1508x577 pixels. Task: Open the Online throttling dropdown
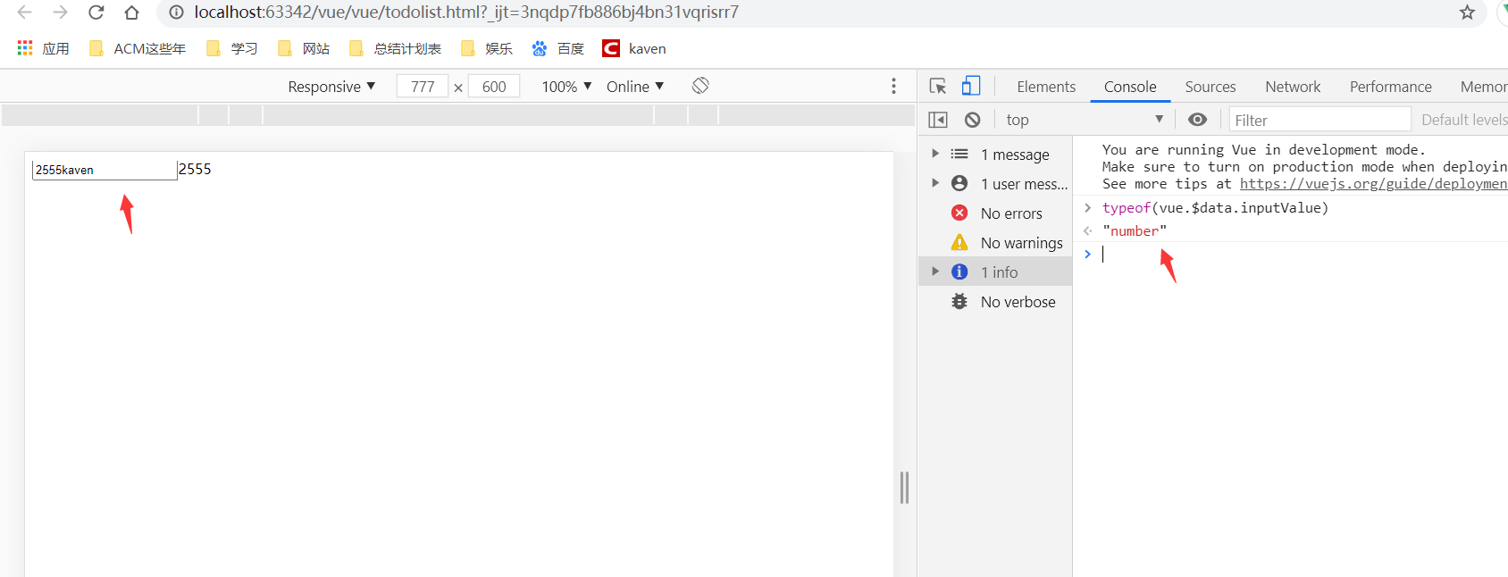635,87
